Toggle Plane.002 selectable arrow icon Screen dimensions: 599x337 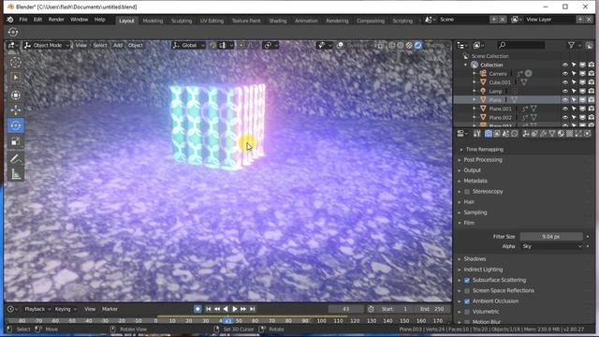574,117
